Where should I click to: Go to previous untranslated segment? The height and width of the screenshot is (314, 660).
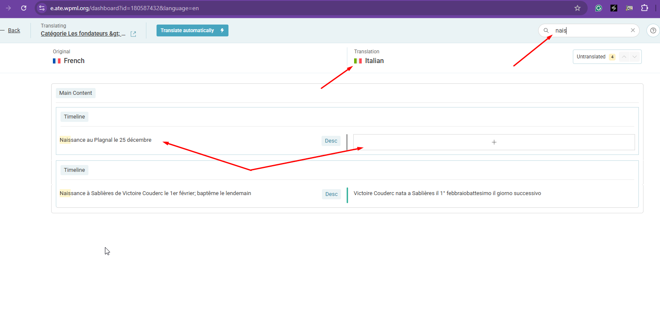click(624, 57)
